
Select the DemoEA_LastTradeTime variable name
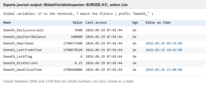(23, 50)
